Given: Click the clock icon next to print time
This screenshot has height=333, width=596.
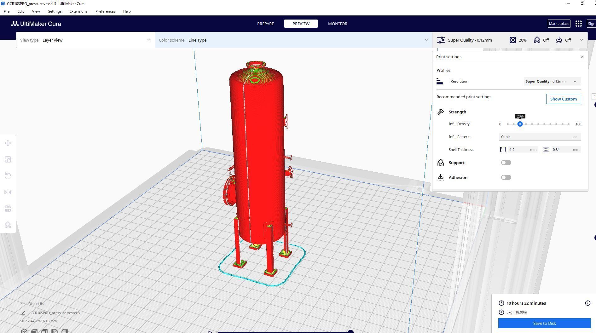Looking at the screenshot, I should click(501, 303).
